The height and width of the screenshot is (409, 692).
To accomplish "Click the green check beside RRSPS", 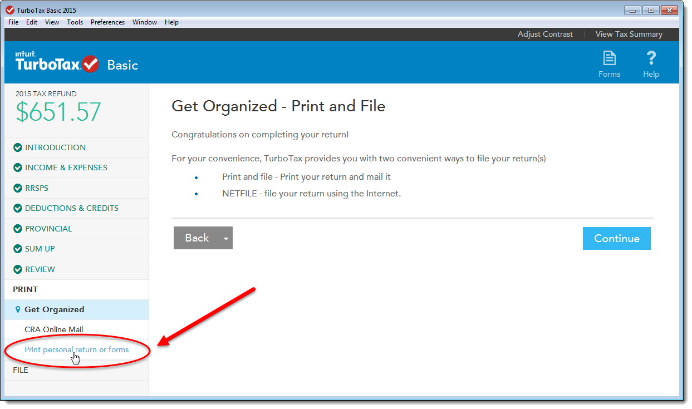I will (x=18, y=188).
